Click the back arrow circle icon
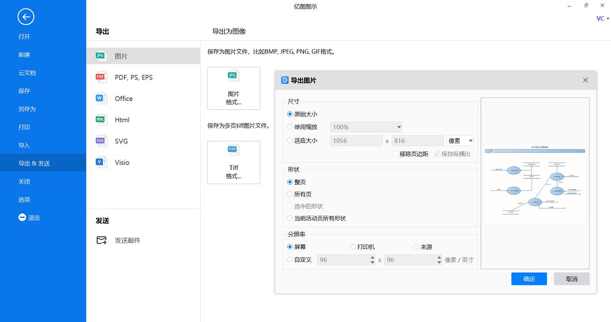611x322 pixels. pos(25,17)
